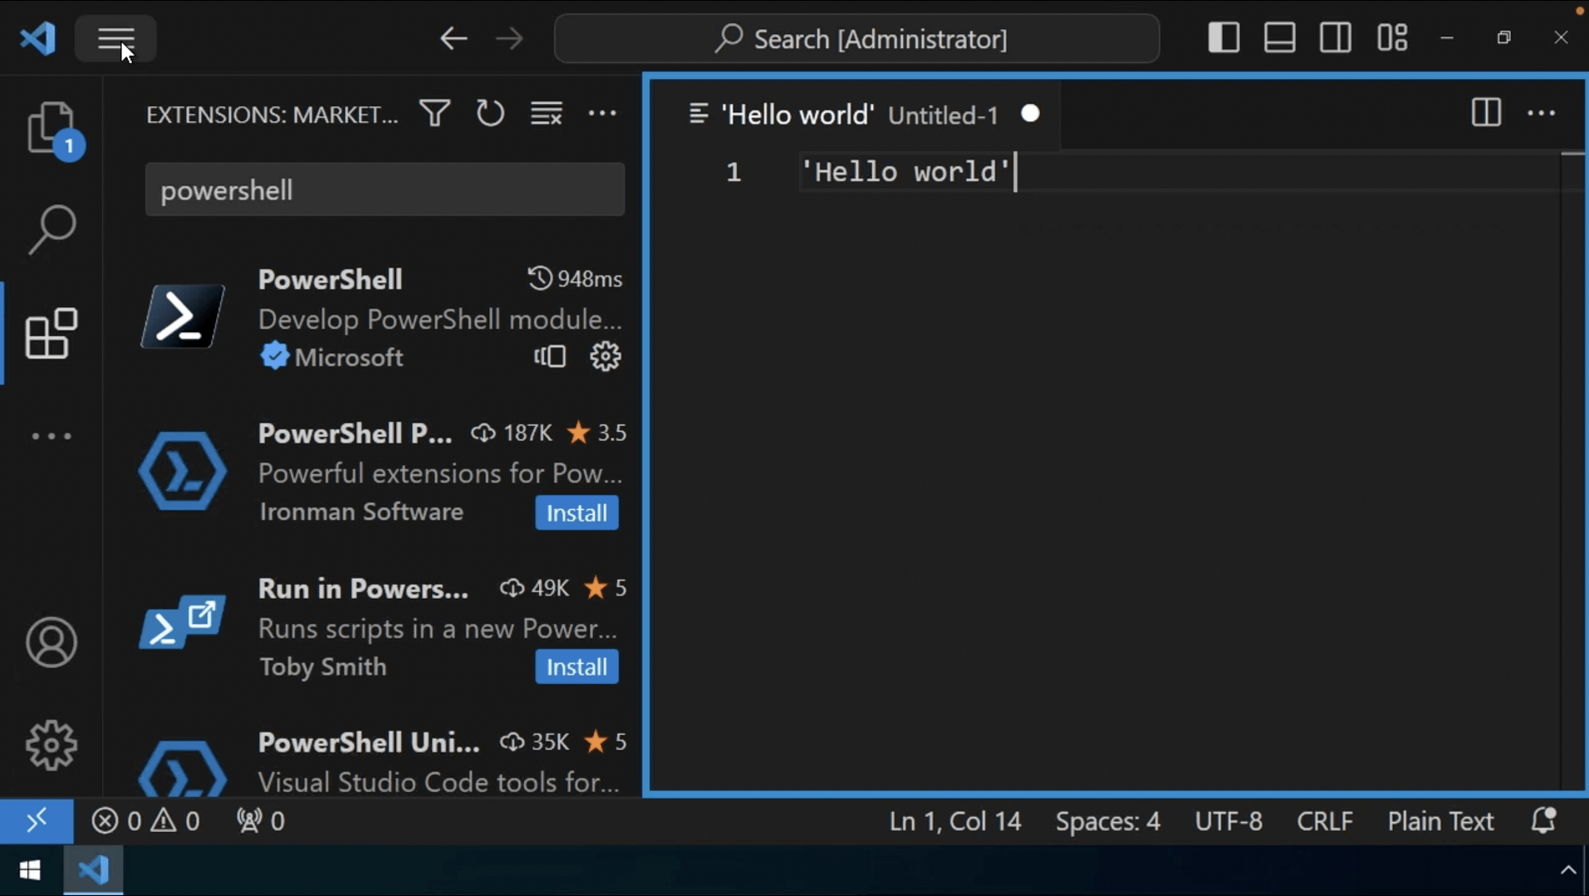Open a remote window from status bar
The height and width of the screenshot is (896, 1589).
pos(37,821)
